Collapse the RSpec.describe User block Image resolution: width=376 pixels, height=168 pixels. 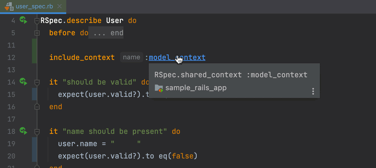pos(37,21)
